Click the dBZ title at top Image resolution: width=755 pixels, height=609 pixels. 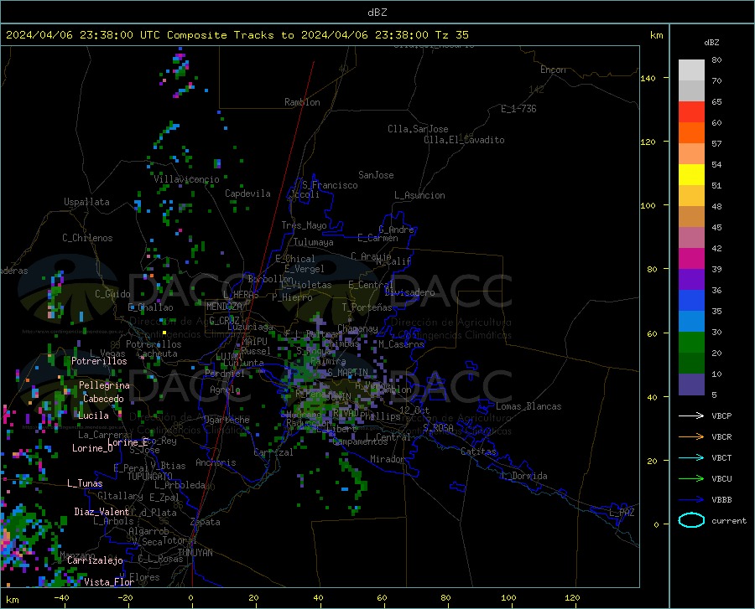377,13
